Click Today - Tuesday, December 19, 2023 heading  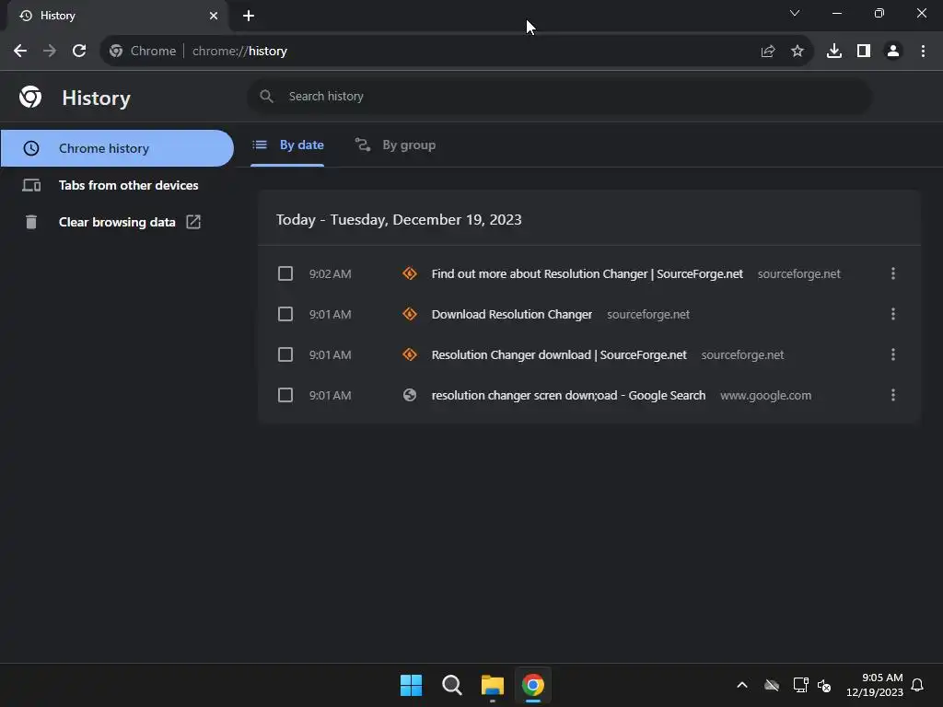click(x=399, y=219)
